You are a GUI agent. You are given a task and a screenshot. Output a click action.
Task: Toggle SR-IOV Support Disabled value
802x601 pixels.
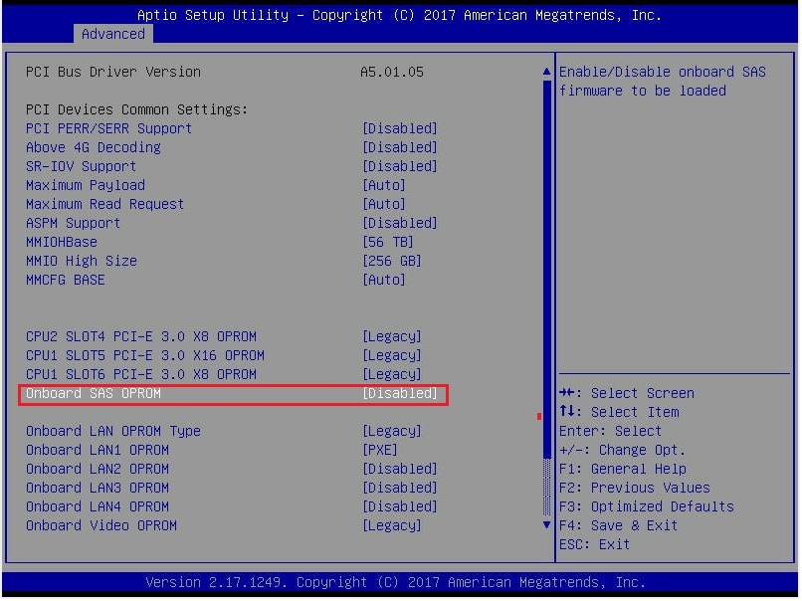[399, 166]
